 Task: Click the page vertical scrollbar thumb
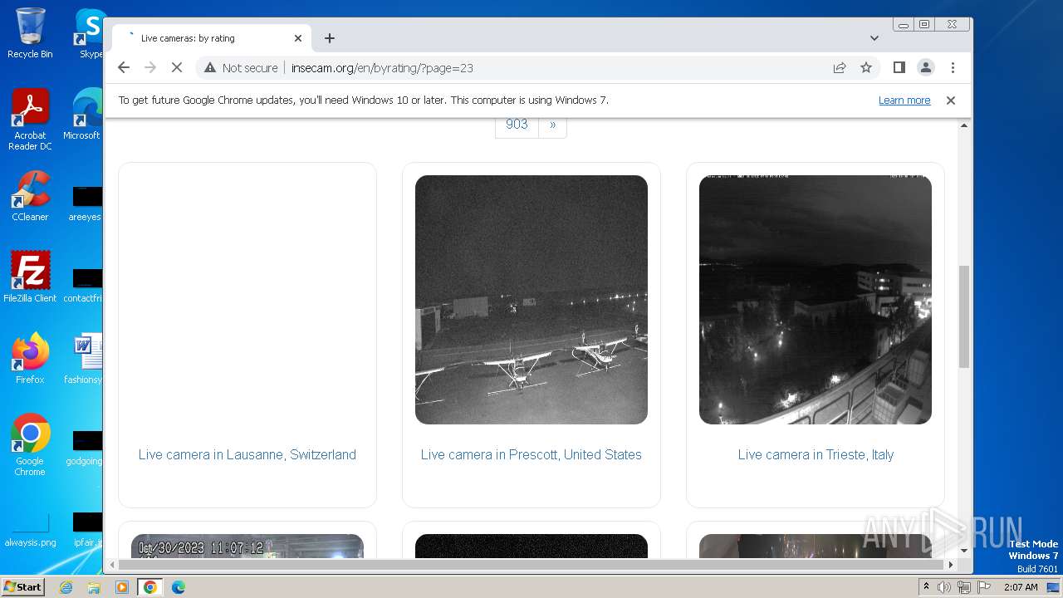964,316
